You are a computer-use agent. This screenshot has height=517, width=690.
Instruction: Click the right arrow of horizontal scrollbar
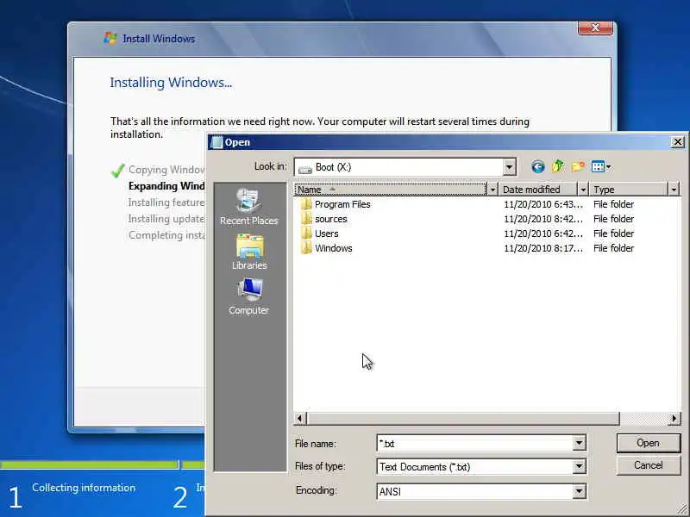pos(674,418)
